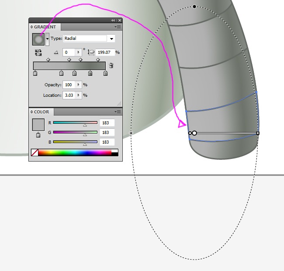This screenshot has width=284, height=271.
Task: Click the black swatch at spectrum end
Action: click(115, 154)
